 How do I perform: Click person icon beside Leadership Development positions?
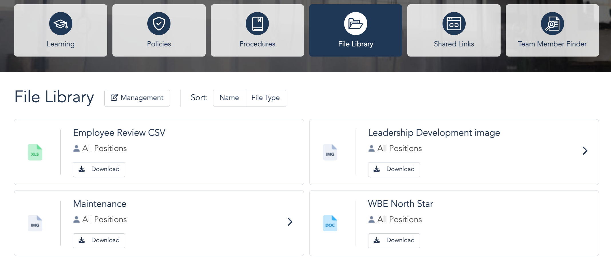[x=372, y=148]
